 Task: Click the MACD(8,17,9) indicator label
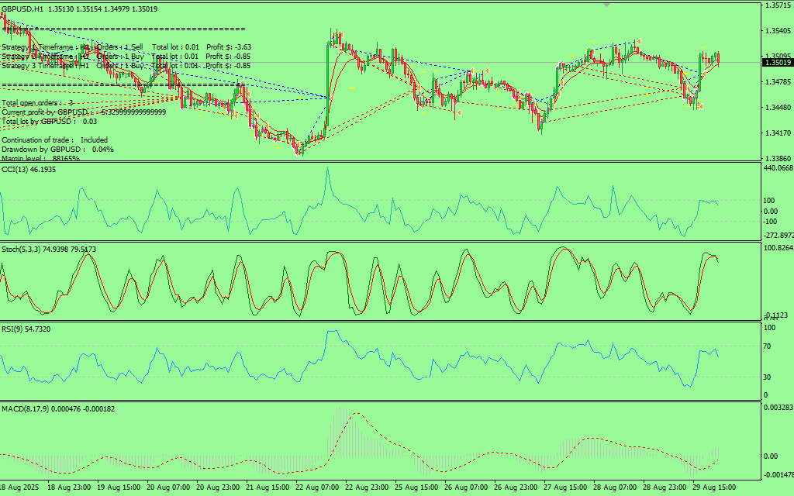(x=57, y=408)
